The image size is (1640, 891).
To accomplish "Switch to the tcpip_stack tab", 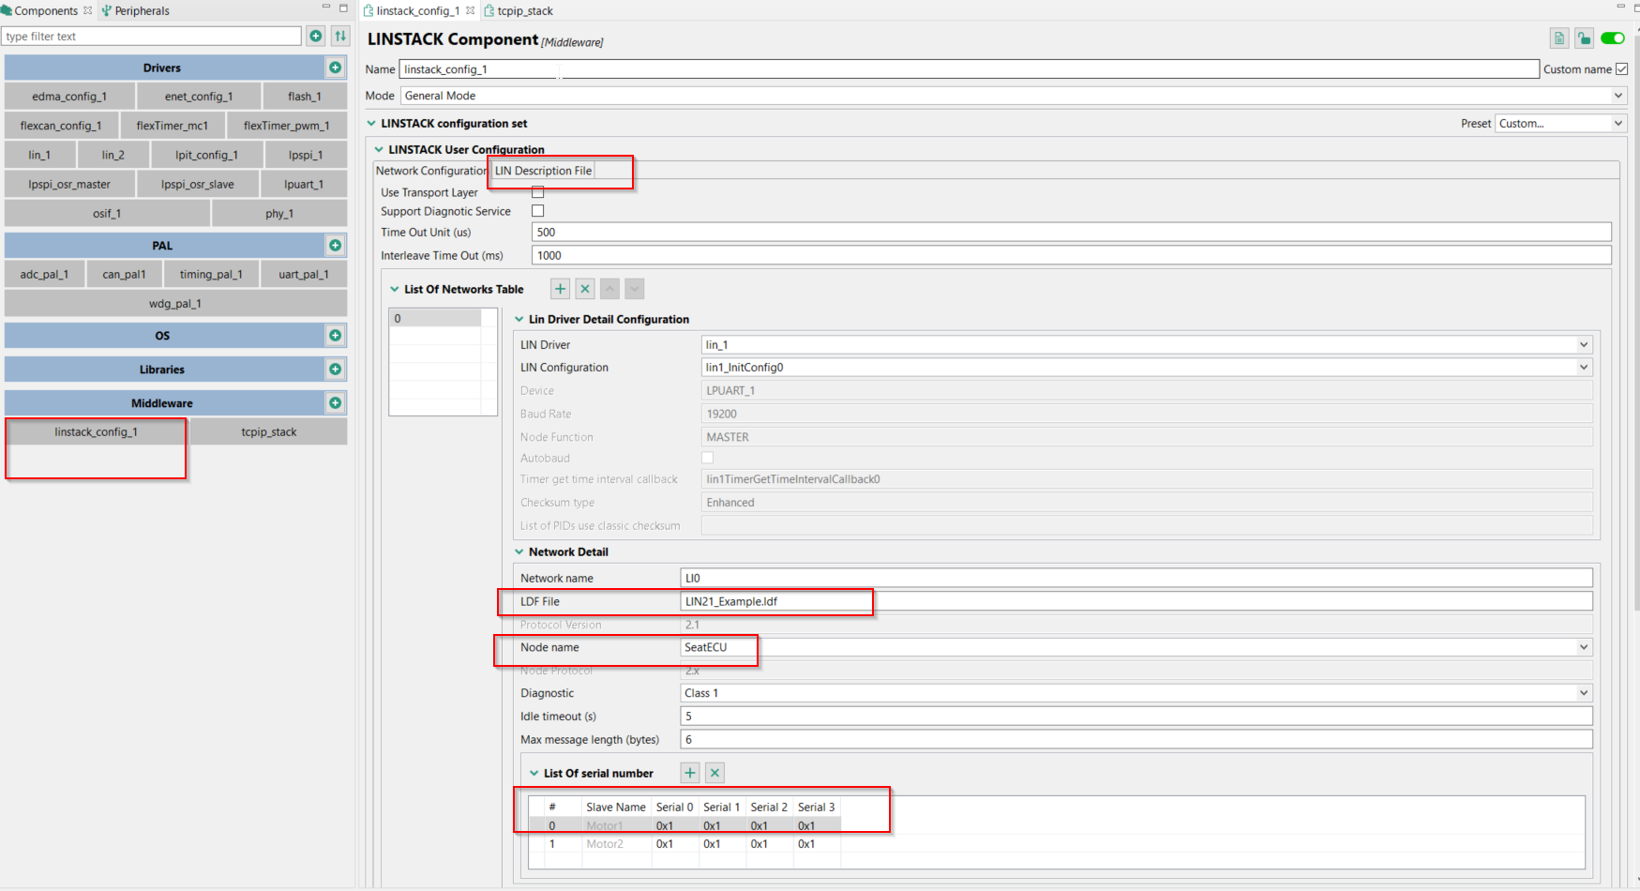I will [524, 10].
